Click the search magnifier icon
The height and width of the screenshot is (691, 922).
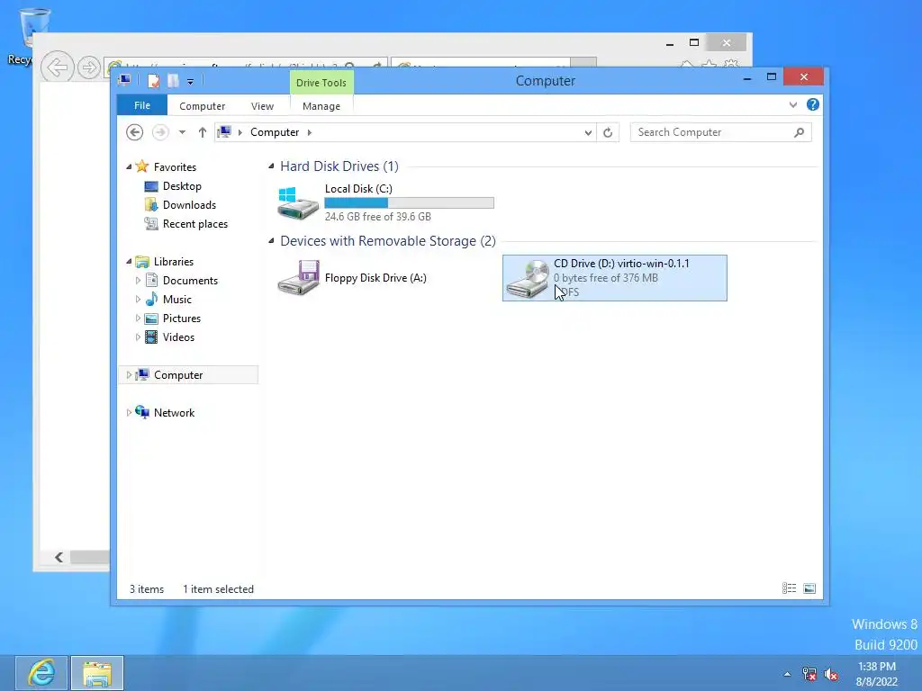pyautogui.click(x=799, y=132)
